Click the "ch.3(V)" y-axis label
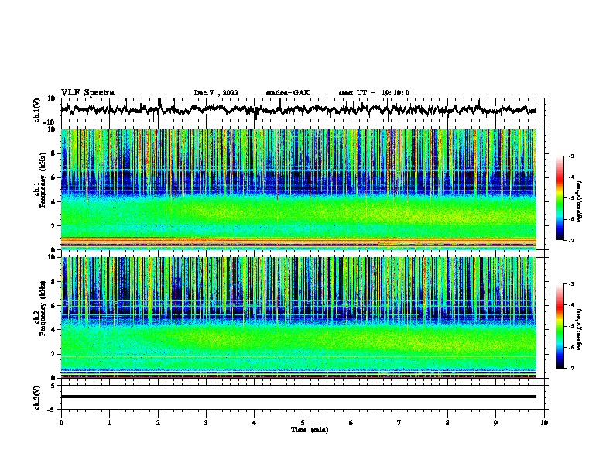This screenshot has height=474, width=613. [37, 397]
